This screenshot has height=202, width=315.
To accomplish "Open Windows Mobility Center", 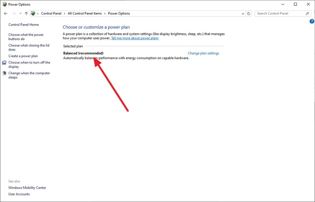I will click(x=27, y=188).
